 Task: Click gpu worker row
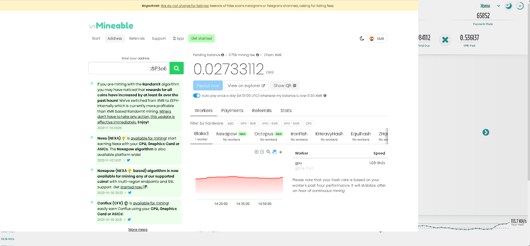point(340,165)
